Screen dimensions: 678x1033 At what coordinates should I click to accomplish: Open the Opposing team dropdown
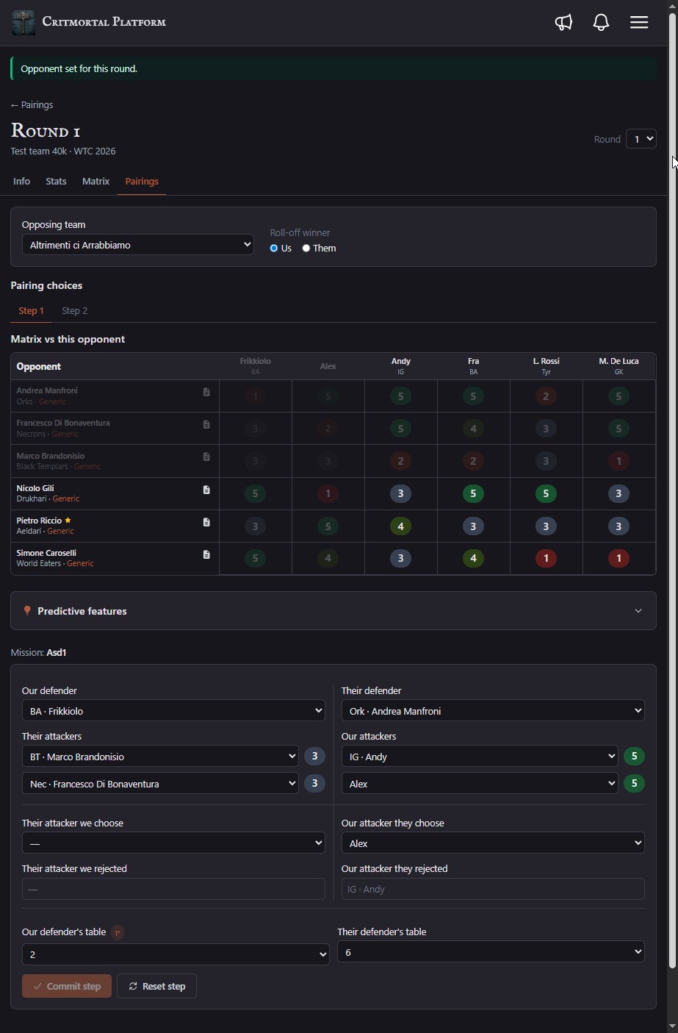click(x=138, y=245)
